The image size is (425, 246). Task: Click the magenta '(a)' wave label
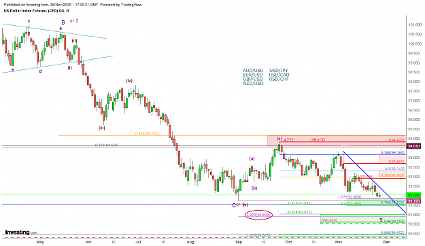pyautogui.click(x=252, y=159)
